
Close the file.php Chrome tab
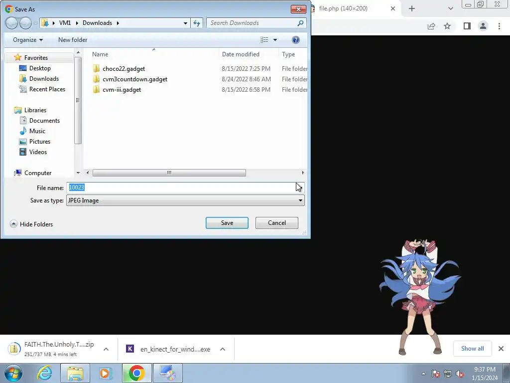[x=393, y=8]
